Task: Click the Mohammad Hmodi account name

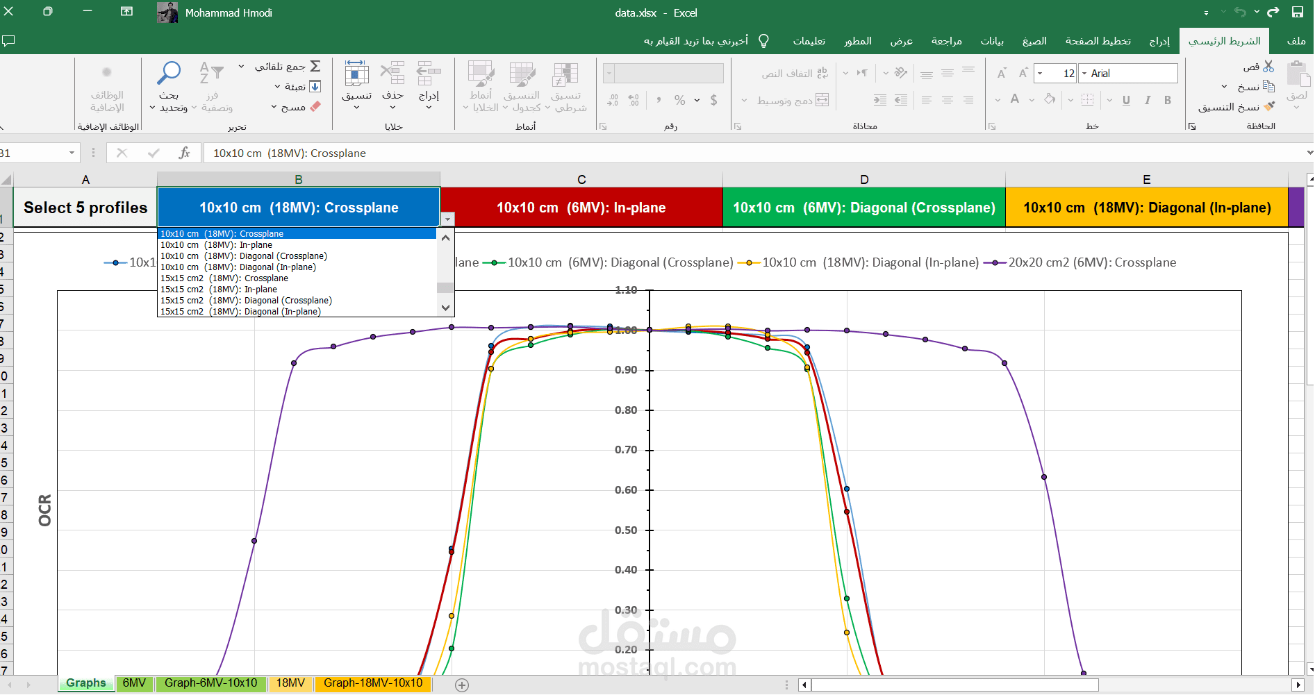Action: click(229, 12)
